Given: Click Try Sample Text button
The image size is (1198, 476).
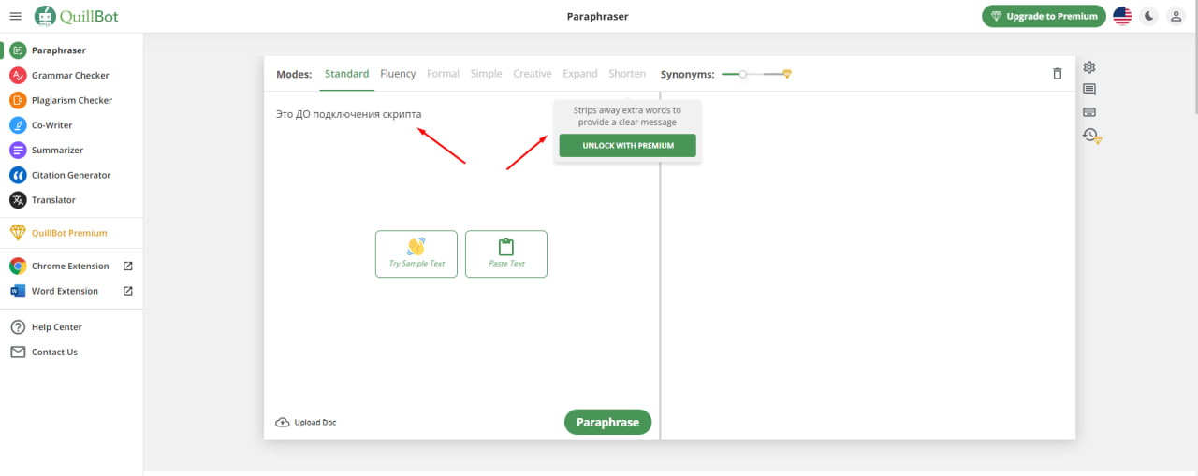Looking at the screenshot, I should click(416, 253).
